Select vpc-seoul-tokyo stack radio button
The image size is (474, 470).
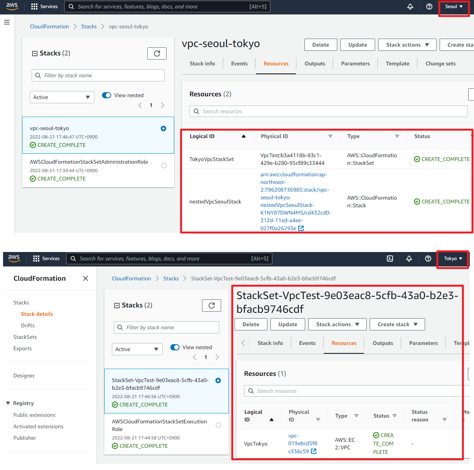[x=163, y=128]
